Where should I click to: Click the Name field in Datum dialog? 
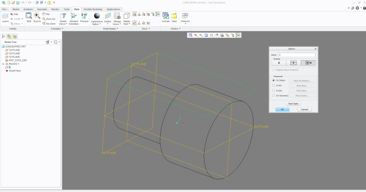296,55
